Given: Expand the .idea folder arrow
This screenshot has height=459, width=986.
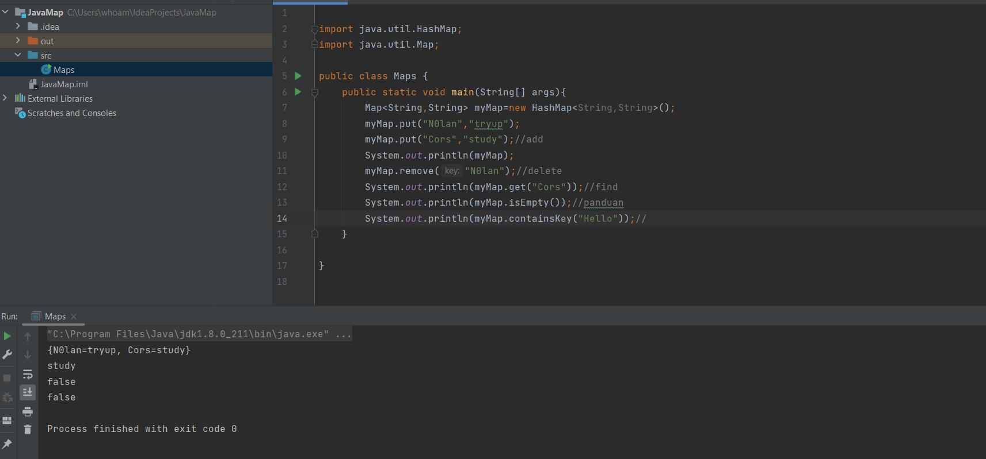Looking at the screenshot, I should pos(18,26).
